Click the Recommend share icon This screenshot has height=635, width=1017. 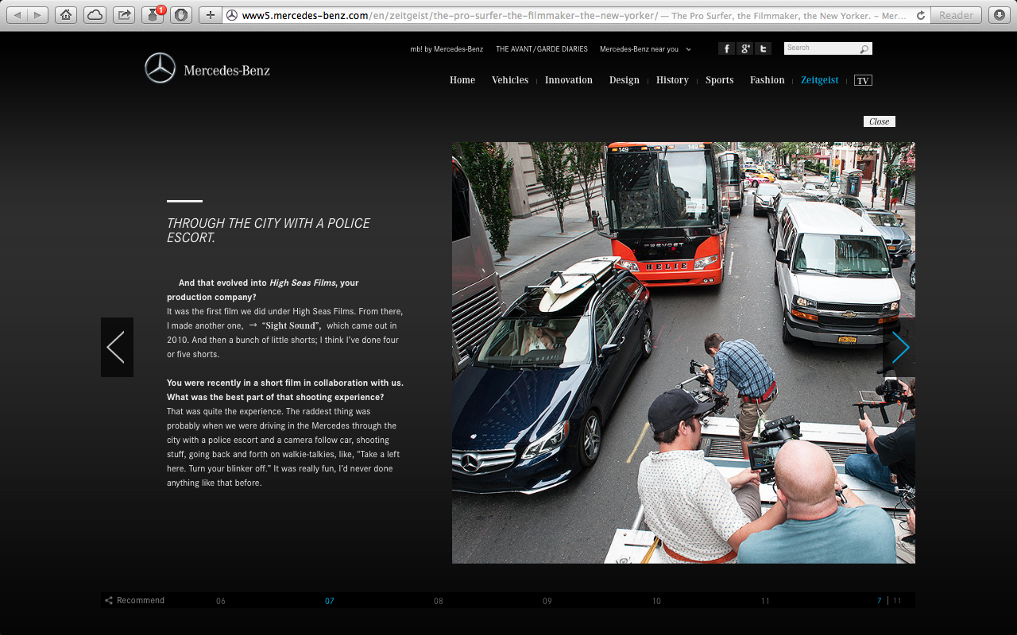pos(109,601)
